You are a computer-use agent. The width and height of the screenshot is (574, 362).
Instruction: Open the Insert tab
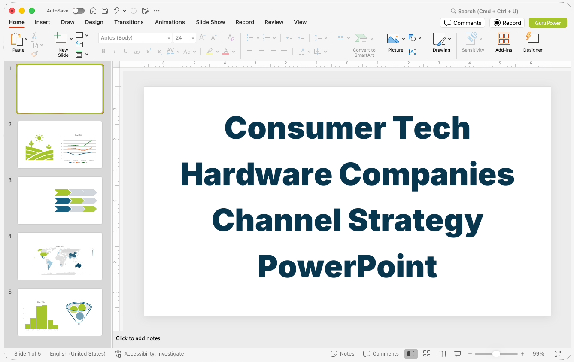click(43, 22)
